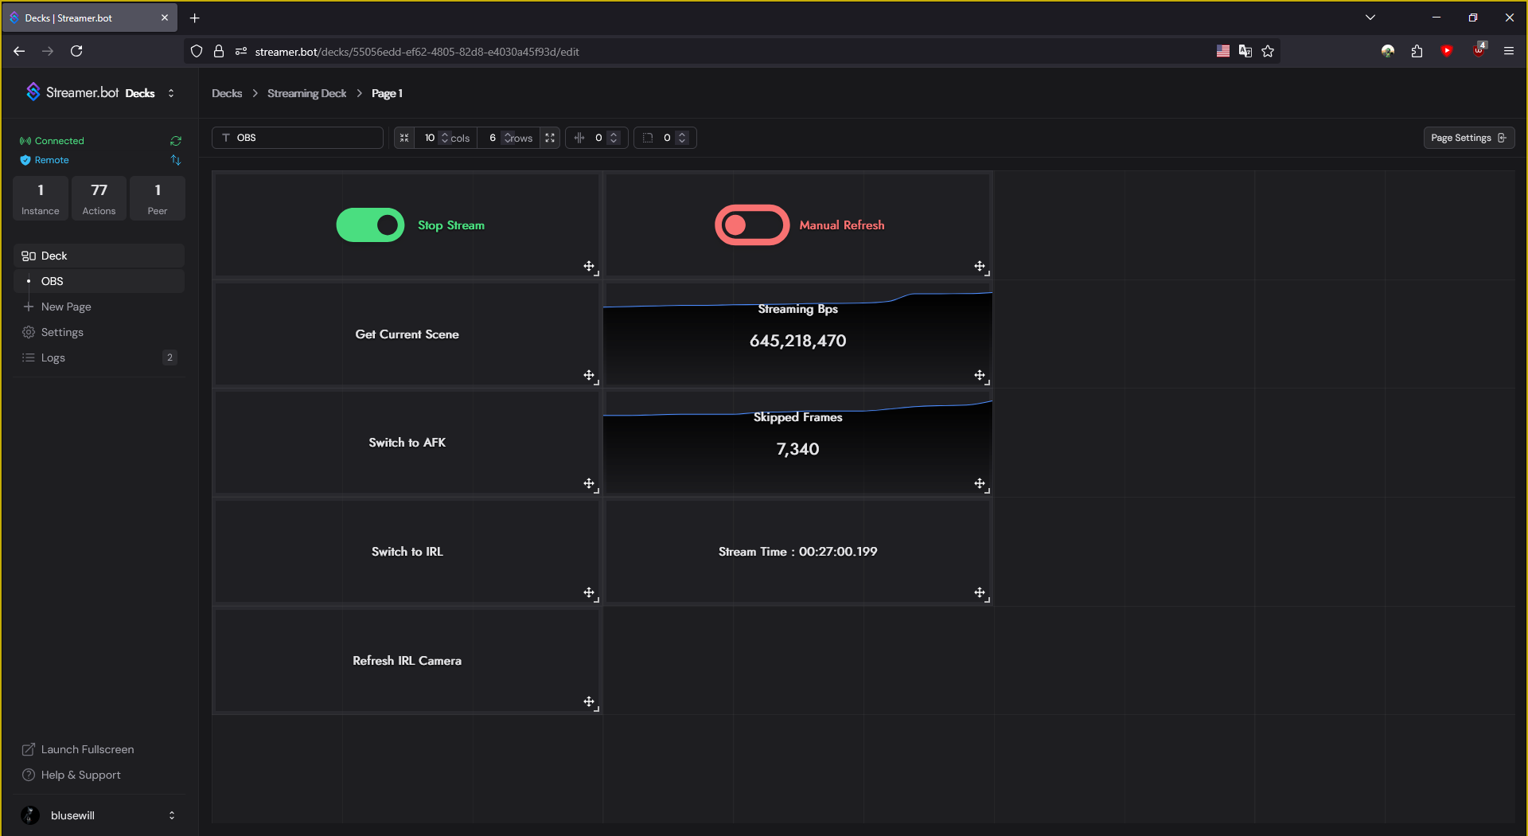This screenshot has height=836, width=1528.
Task: Expand the browser tab list chevron
Action: coord(1370,17)
